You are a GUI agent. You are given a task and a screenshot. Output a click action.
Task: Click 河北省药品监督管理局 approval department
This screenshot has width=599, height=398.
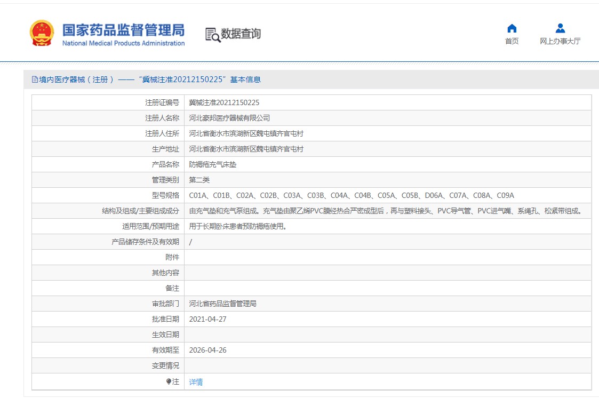[x=223, y=304]
